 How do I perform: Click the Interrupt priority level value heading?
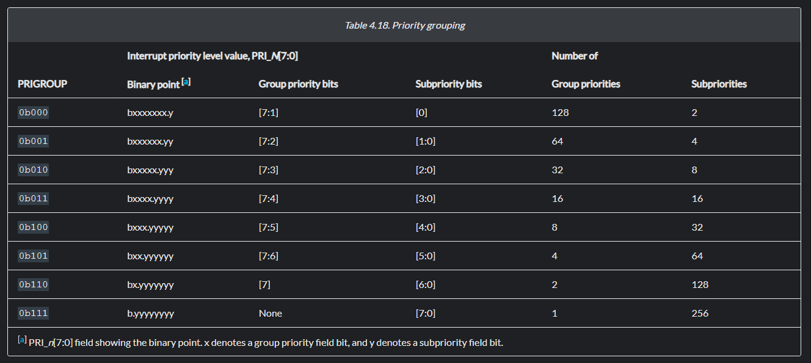(212, 56)
